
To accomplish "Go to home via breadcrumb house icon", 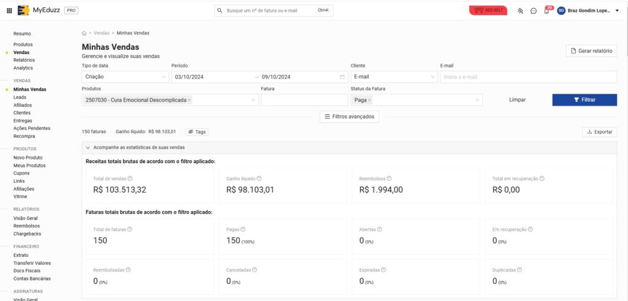I will [84, 33].
